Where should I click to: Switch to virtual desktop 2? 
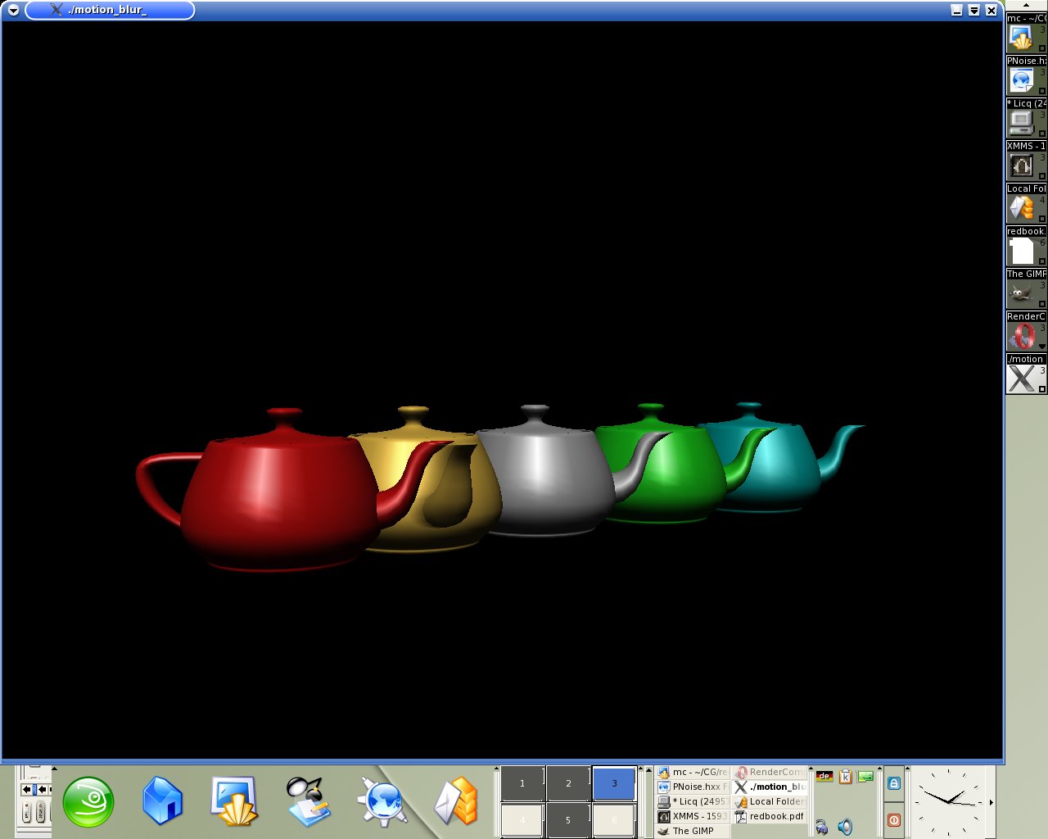pyautogui.click(x=568, y=783)
